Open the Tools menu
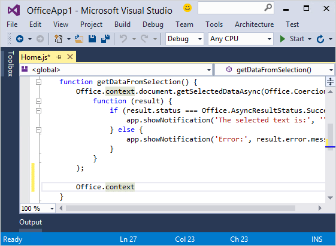This screenshot has width=336, height=246. 214,24
